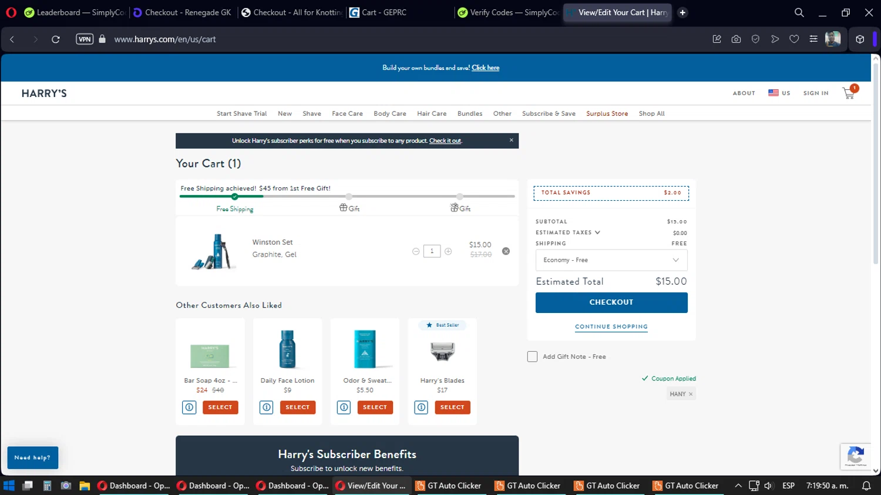Open Start Shave Trial menu
This screenshot has height=495, width=881.
[x=241, y=113]
